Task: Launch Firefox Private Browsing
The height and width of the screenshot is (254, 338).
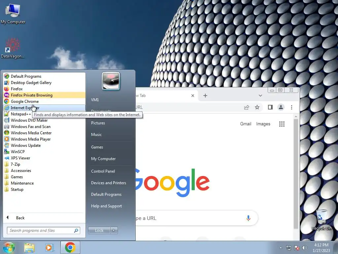Action: click(44, 95)
